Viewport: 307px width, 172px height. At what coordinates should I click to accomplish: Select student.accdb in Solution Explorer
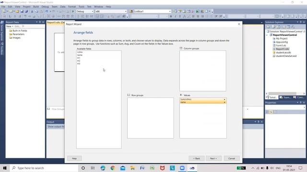pos(283,53)
